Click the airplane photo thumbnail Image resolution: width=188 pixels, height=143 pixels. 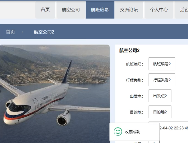pyautogui.click(x=55, y=94)
